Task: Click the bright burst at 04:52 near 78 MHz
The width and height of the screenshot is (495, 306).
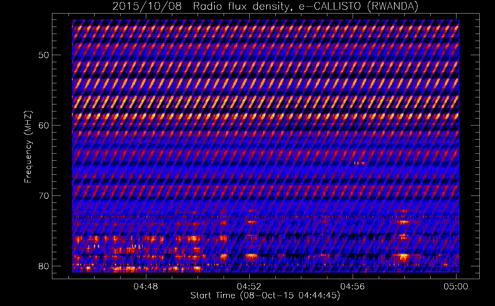Action: pyautogui.click(x=252, y=256)
